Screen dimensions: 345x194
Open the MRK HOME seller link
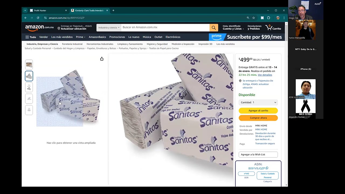[x=261, y=130]
